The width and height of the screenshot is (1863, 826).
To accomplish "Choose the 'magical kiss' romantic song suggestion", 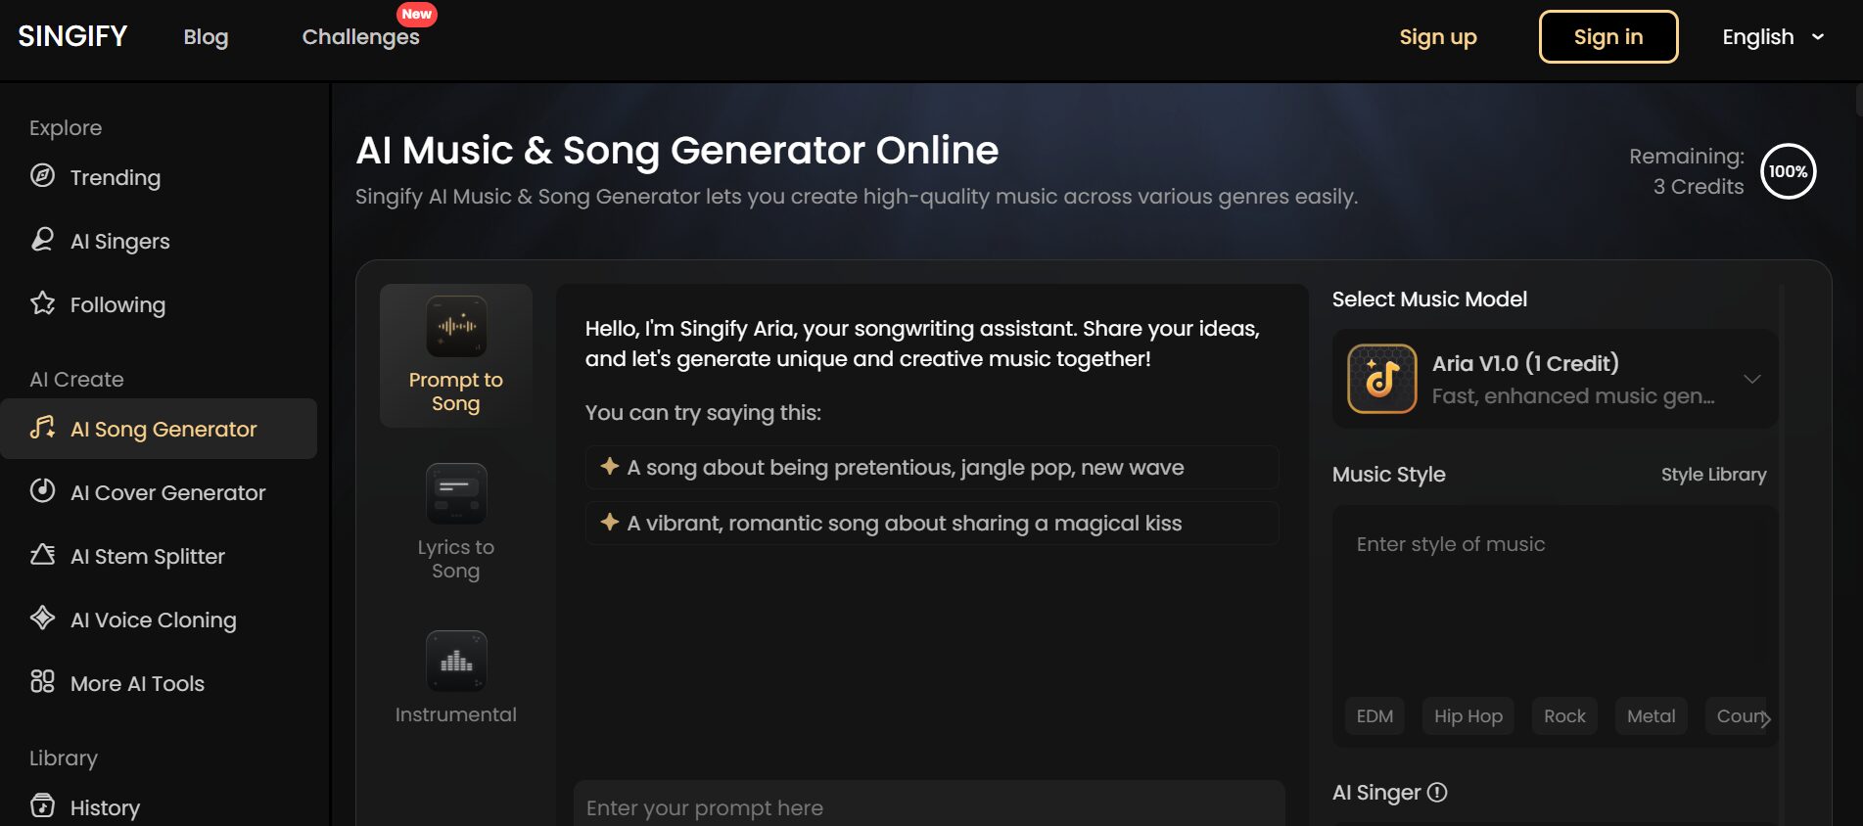I will [932, 523].
